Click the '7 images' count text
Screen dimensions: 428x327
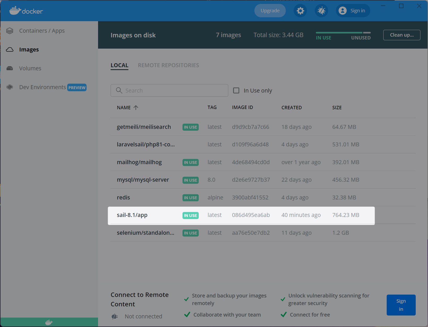coord(229,35)
